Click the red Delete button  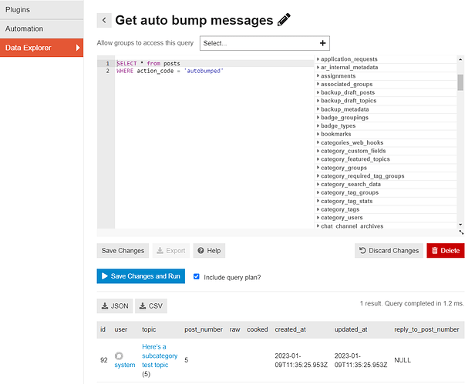446,251
